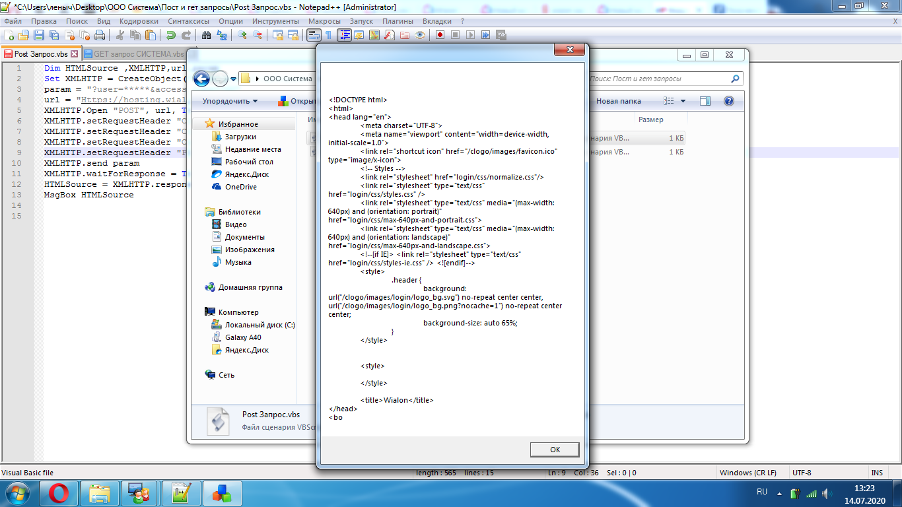
Task: Open recent locations dropdown next to navigation arrows
Action: point(233,79)
